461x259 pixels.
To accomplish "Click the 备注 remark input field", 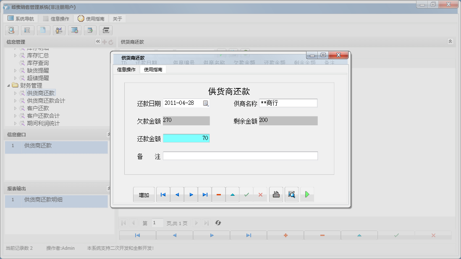I will click(240, 155).
